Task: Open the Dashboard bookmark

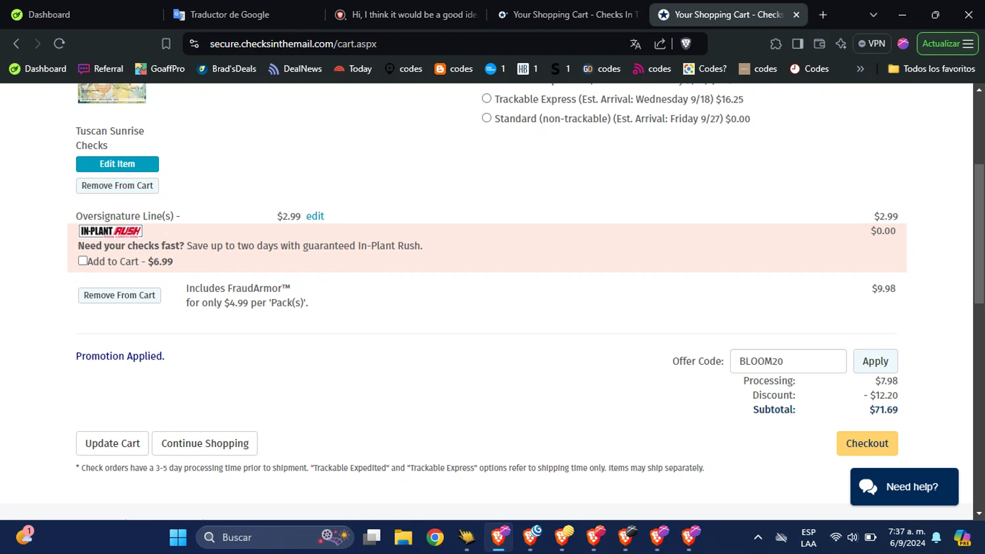Action: coord(38,69)
